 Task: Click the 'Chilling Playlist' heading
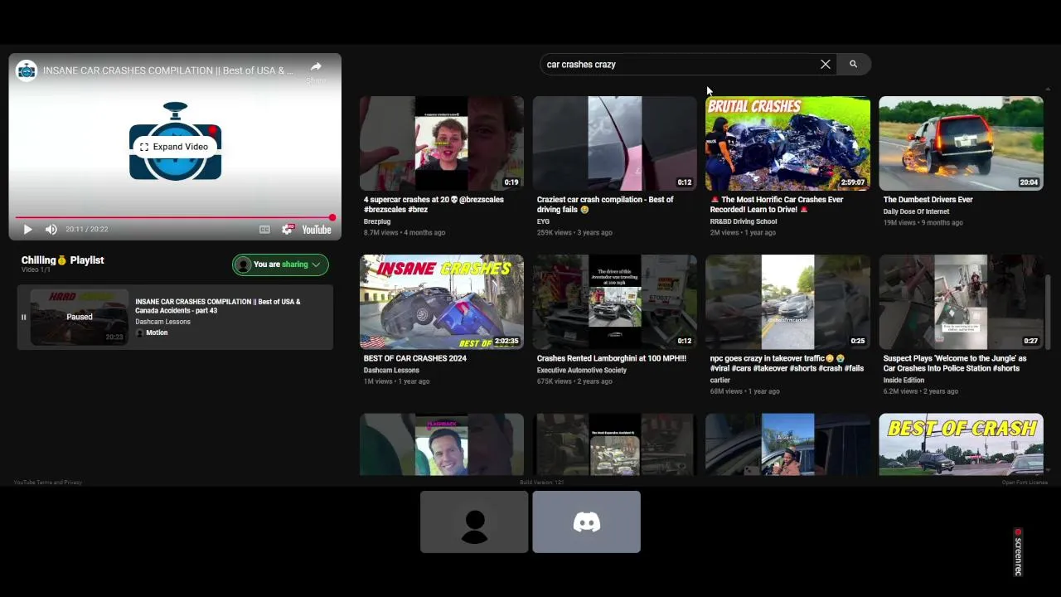tap(62, 260)
